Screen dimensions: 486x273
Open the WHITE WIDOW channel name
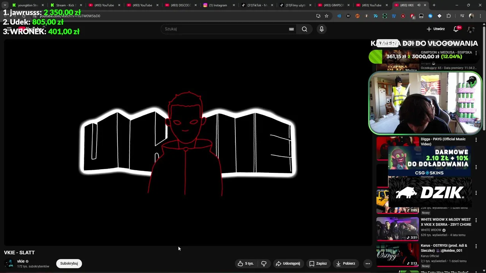click(431, 230)
